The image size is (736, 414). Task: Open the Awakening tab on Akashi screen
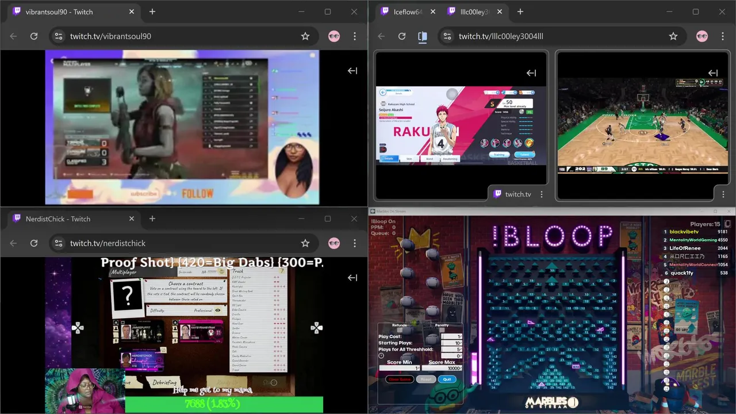click(x=450, y=159)
